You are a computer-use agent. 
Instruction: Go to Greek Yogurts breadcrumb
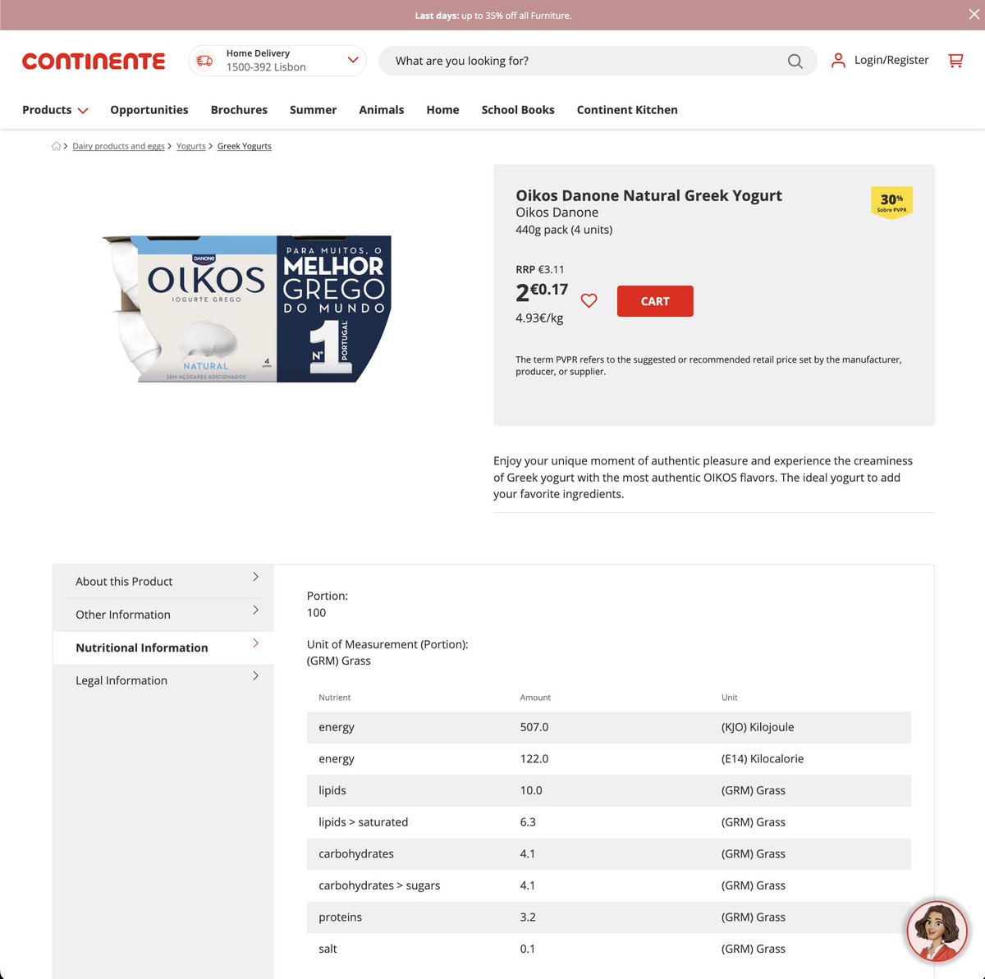(245, 146)
